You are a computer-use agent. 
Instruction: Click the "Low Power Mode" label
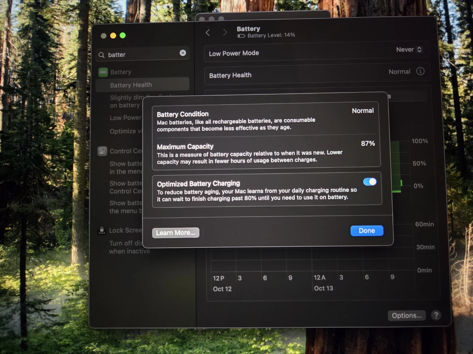coord(234,53)
